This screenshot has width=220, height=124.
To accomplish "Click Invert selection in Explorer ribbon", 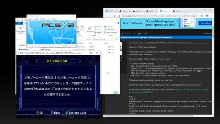I will click(x=110, y=32).
